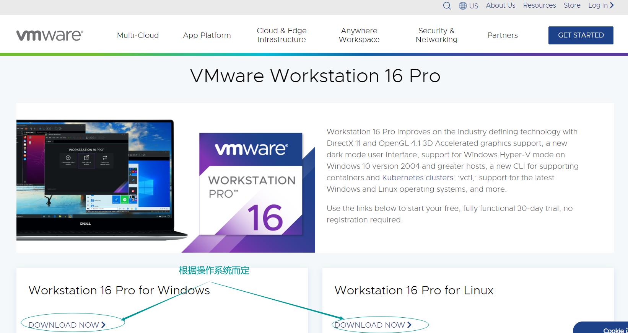Open Resources link in top bar
The image size is (628, 333).
tap(539, 5)
